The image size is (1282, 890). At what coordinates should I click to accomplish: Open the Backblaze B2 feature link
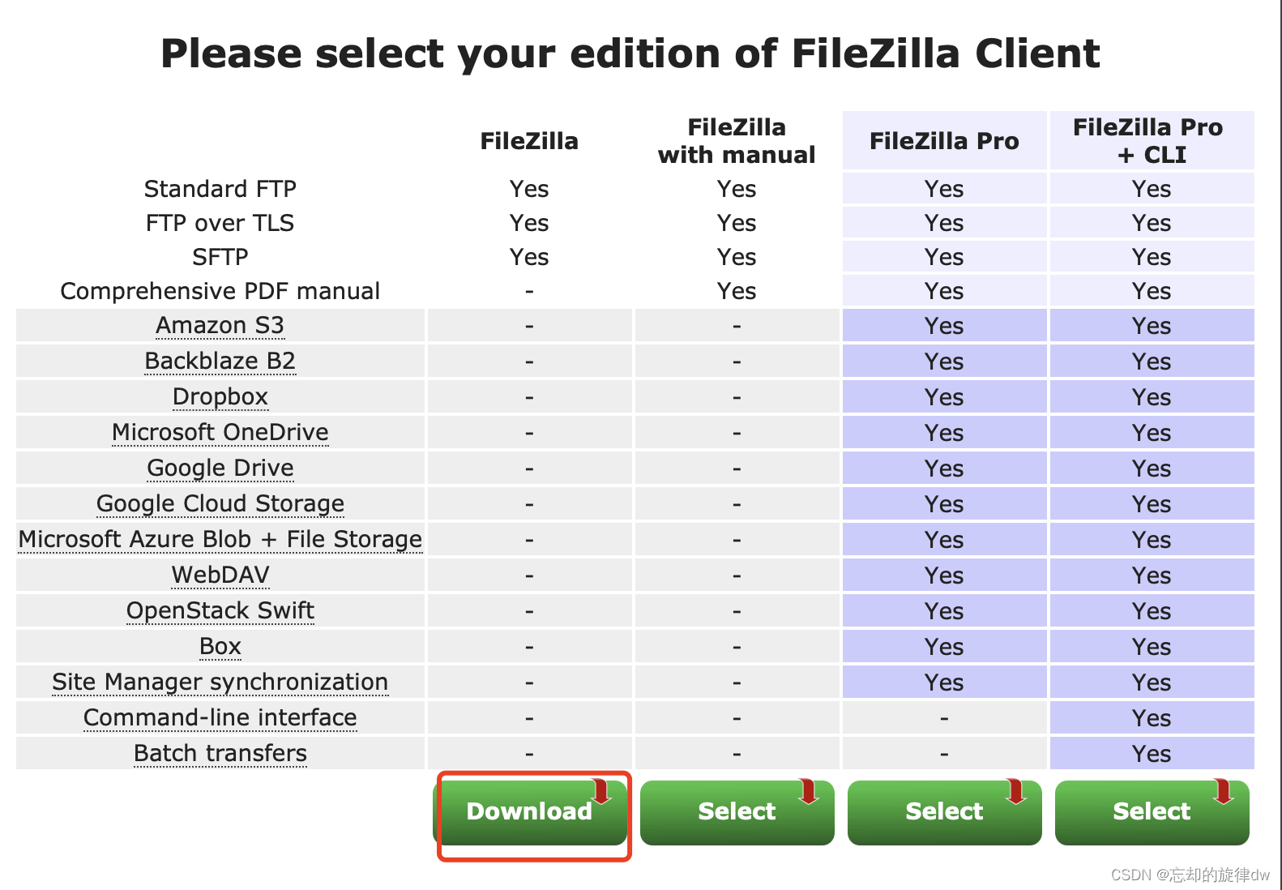(x=220, y=362)
